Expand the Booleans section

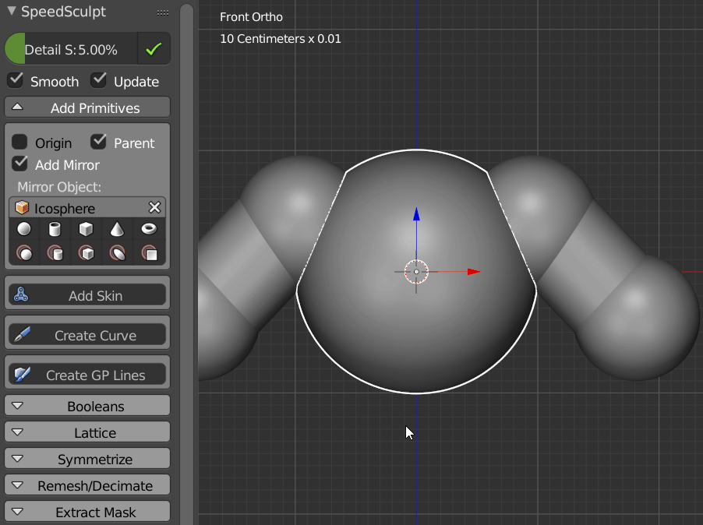pyautogui.click(x=87, y=406)
